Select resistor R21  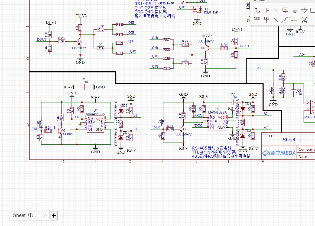click(x=48, y=131)
